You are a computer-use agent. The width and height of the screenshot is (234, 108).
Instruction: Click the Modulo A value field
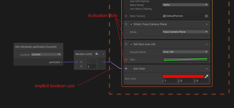91,62
